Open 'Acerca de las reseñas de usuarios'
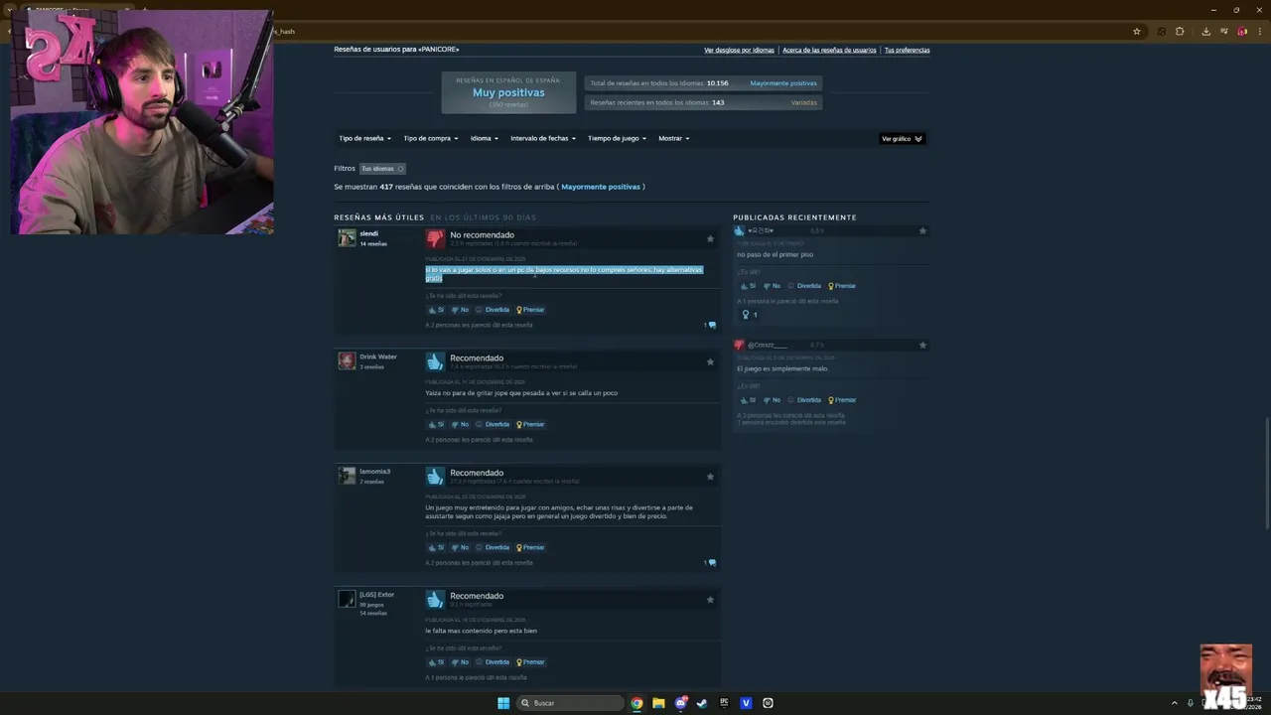 click(x=829, y=50)
